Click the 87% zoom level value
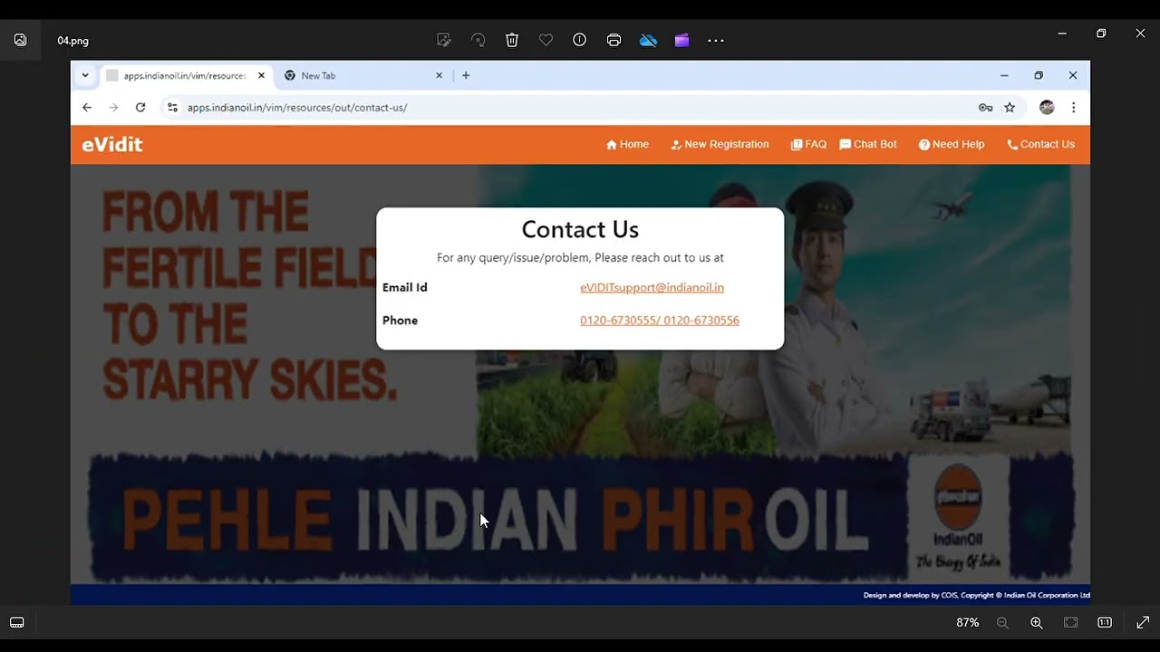Image resolution: width=1160 pixels, height=652 pixels. pyautogui.click(x=967, y=622)
